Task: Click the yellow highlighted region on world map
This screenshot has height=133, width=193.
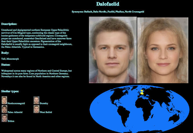Action: pos(142,92)
